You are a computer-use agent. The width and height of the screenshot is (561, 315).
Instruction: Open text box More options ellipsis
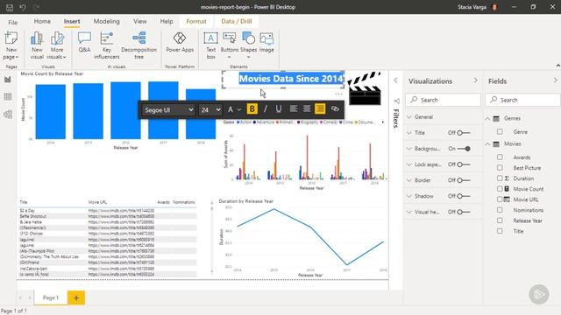(338, 94)
